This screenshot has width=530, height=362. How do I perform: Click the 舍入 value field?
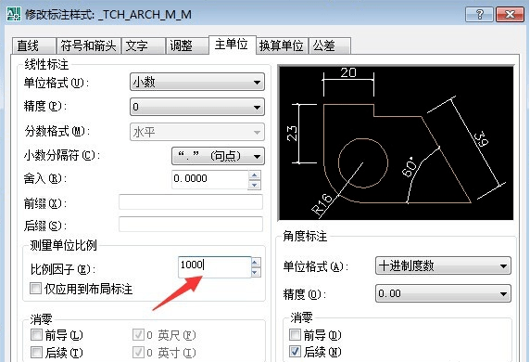210,179
